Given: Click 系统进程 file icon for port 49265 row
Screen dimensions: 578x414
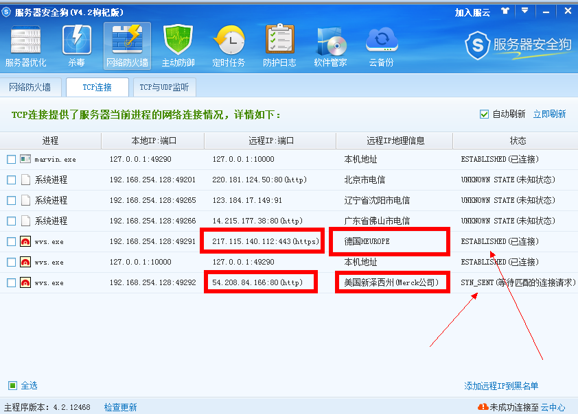Looking at the screenshot, I should (25, 200).
